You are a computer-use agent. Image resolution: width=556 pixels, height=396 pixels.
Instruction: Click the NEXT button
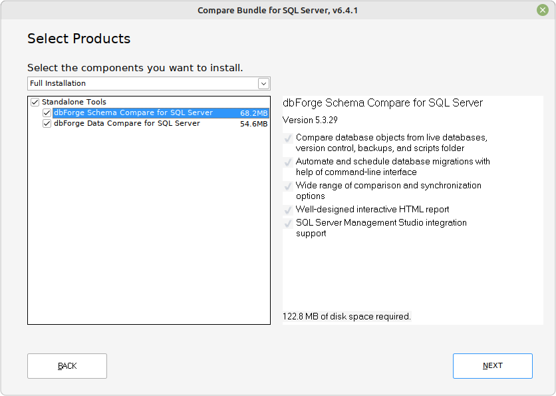(x=493, y=366)
